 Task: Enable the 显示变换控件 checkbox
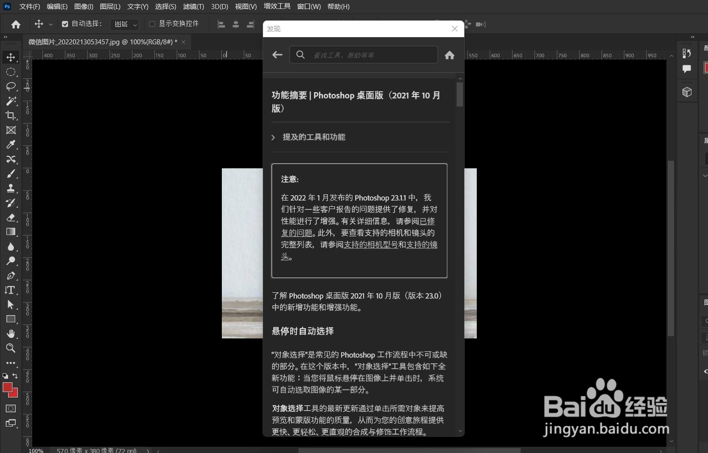tap(152, 24)
